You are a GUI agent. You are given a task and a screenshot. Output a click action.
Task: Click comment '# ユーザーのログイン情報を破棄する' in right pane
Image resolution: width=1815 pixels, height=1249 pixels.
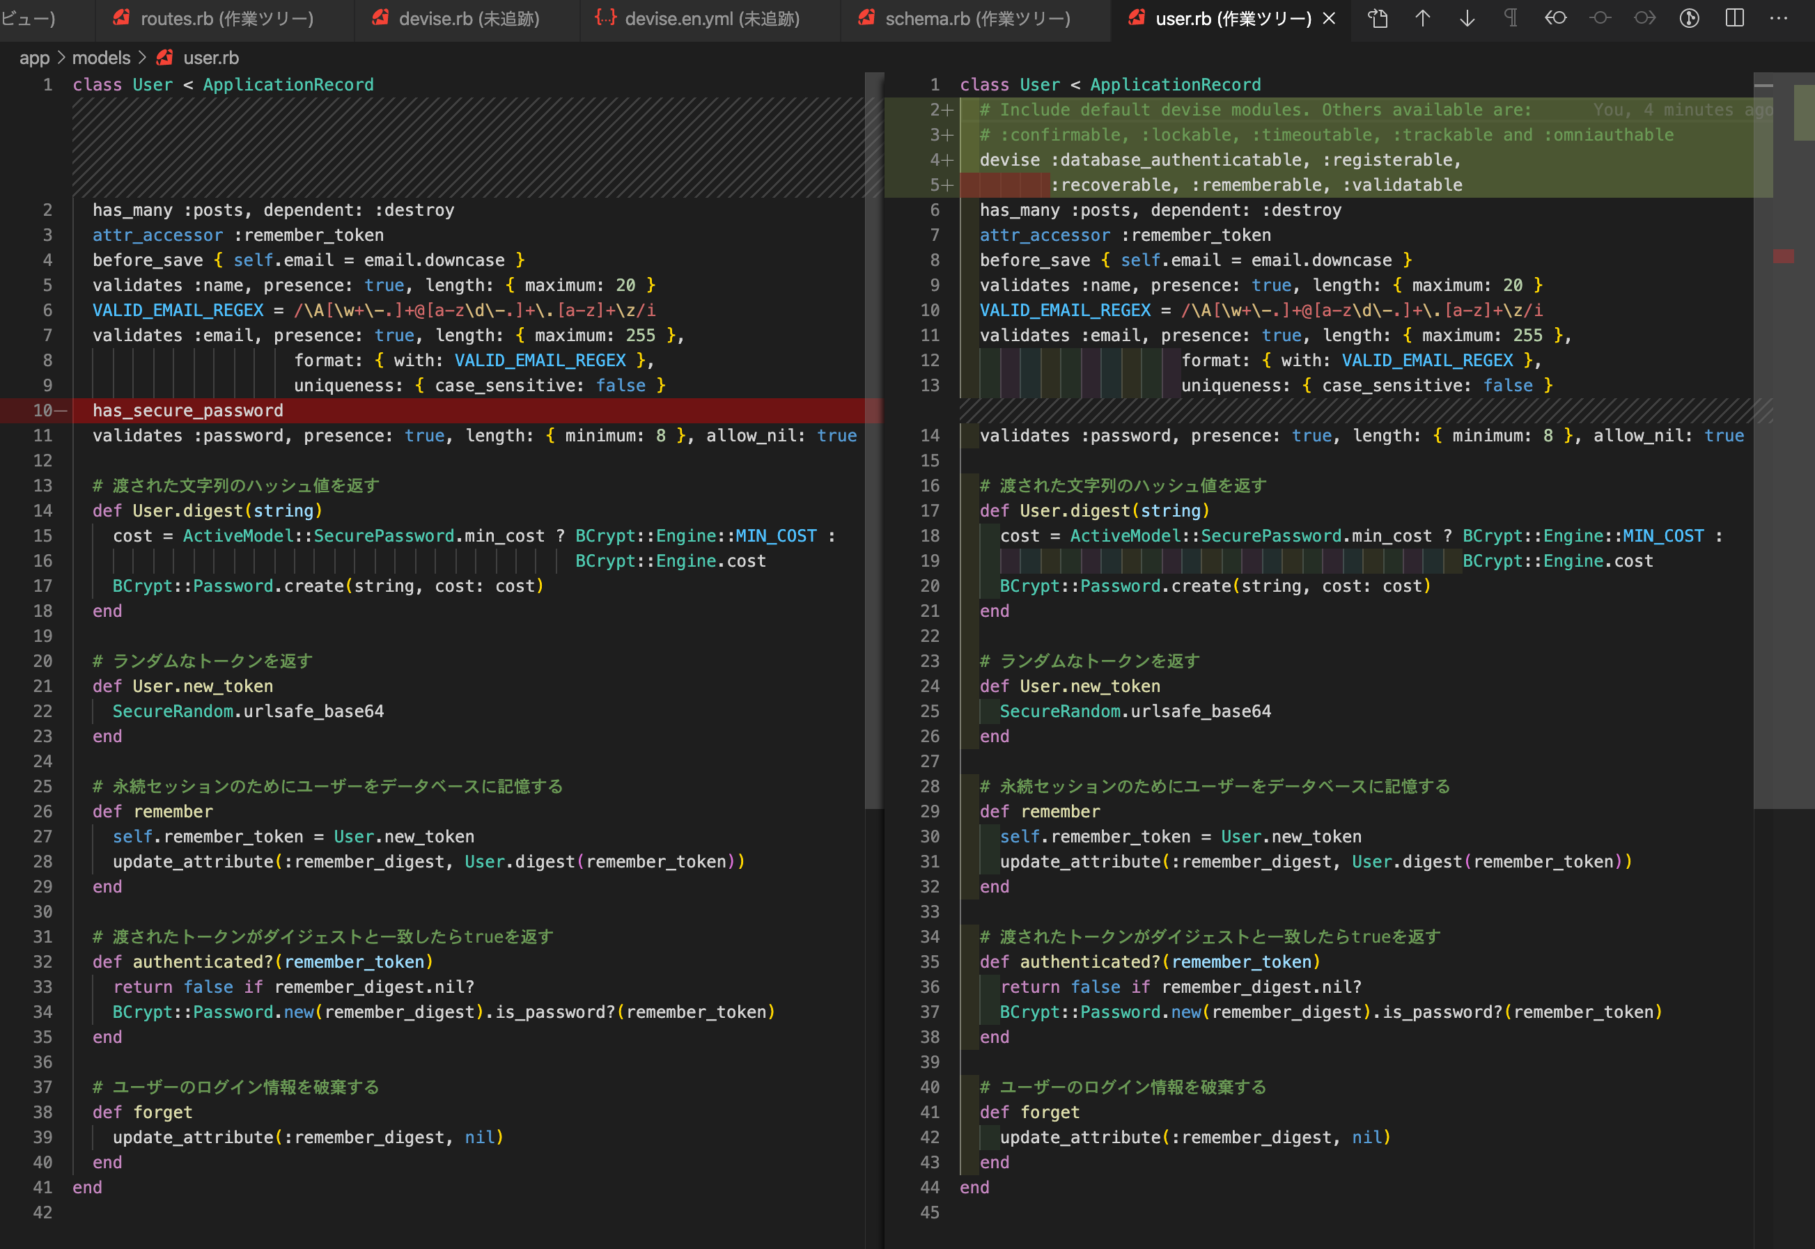point(1123,1087)
